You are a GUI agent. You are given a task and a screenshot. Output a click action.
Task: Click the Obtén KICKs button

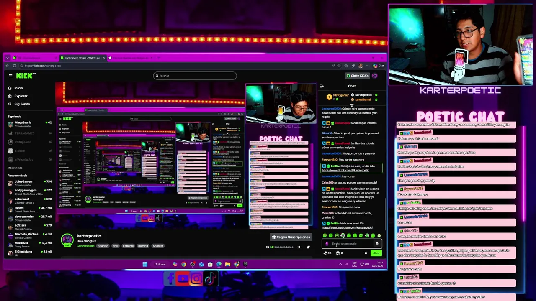coord(357,76)
